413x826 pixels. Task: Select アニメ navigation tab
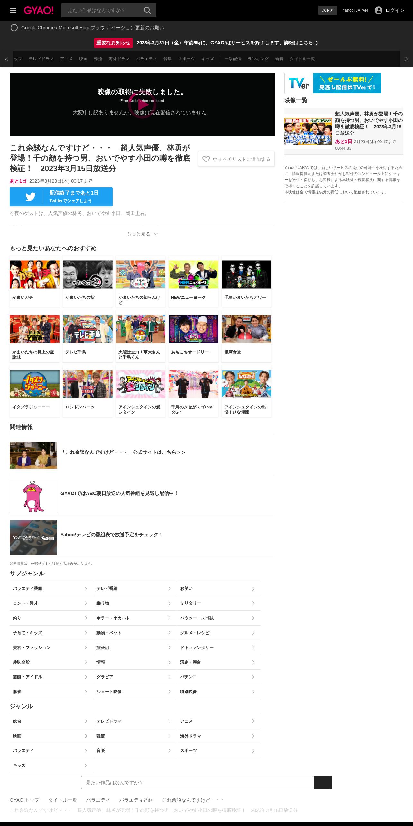tap(66, 59)
